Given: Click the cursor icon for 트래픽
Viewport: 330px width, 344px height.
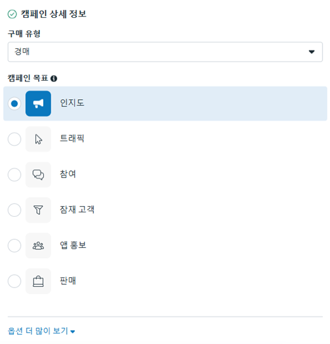Looking at the screenshot, I should click(x=38, y=139).
